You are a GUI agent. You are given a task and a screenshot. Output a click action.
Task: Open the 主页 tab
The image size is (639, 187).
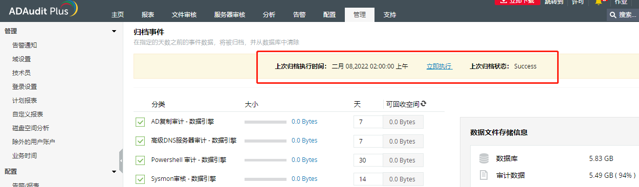tap(118, 15)
